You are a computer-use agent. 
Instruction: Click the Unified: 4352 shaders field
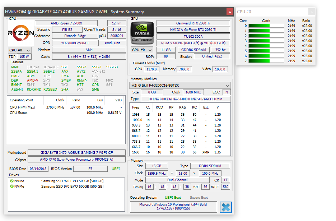point(212,56)
